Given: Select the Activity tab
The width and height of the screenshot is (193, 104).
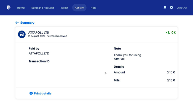Looking at the screenshot, I should [x=79, y=8].
